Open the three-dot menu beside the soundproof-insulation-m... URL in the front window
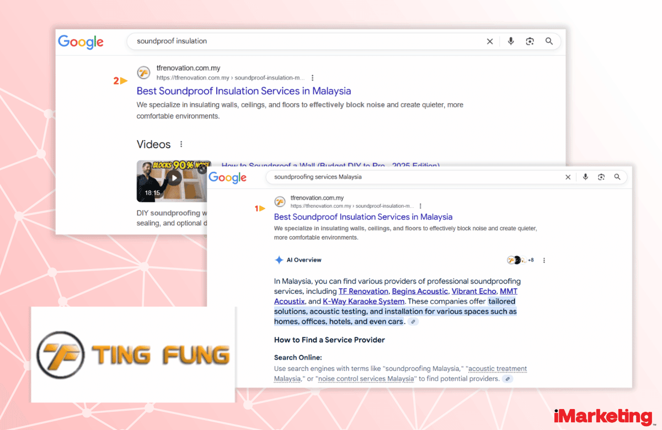 (421, 206)
